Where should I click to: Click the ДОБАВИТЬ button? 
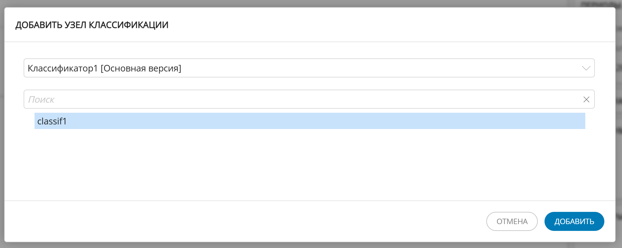pyautogui.click(x=574, y=221)
